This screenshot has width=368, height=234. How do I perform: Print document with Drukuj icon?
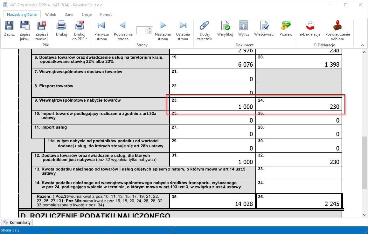[x=61, y=26]
